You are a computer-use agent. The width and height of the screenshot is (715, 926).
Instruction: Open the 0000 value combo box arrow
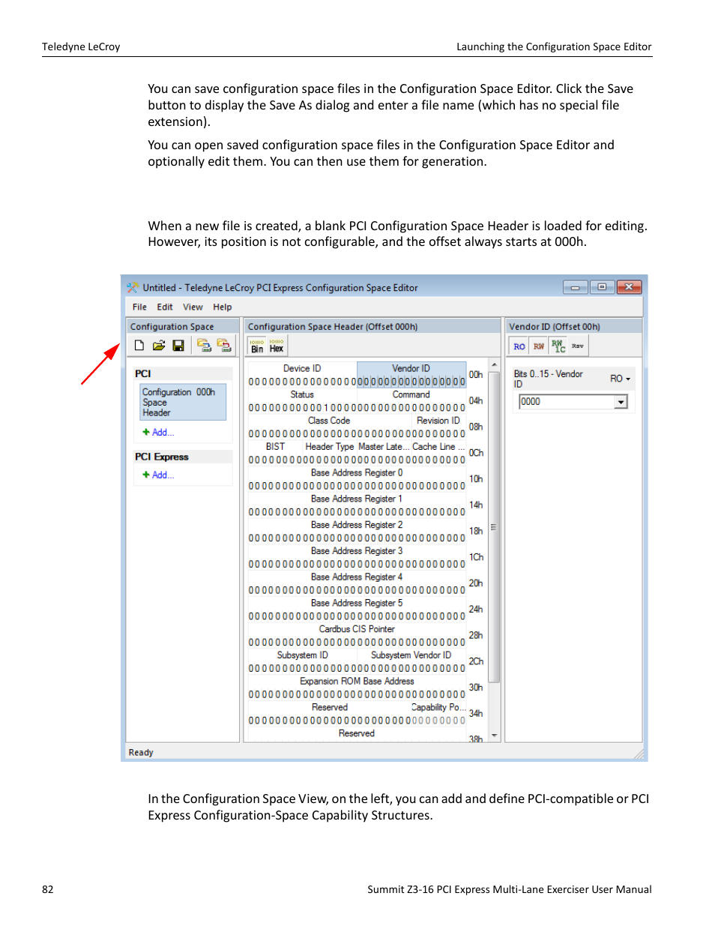click(621, 402)
